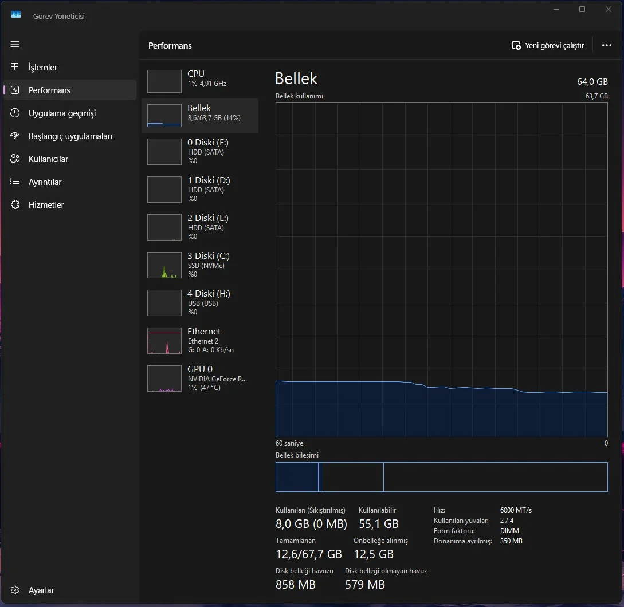The width and height of the screenshot is (624, 607).
Task: Open the three-dot more options menu
Action: point(607,46)
